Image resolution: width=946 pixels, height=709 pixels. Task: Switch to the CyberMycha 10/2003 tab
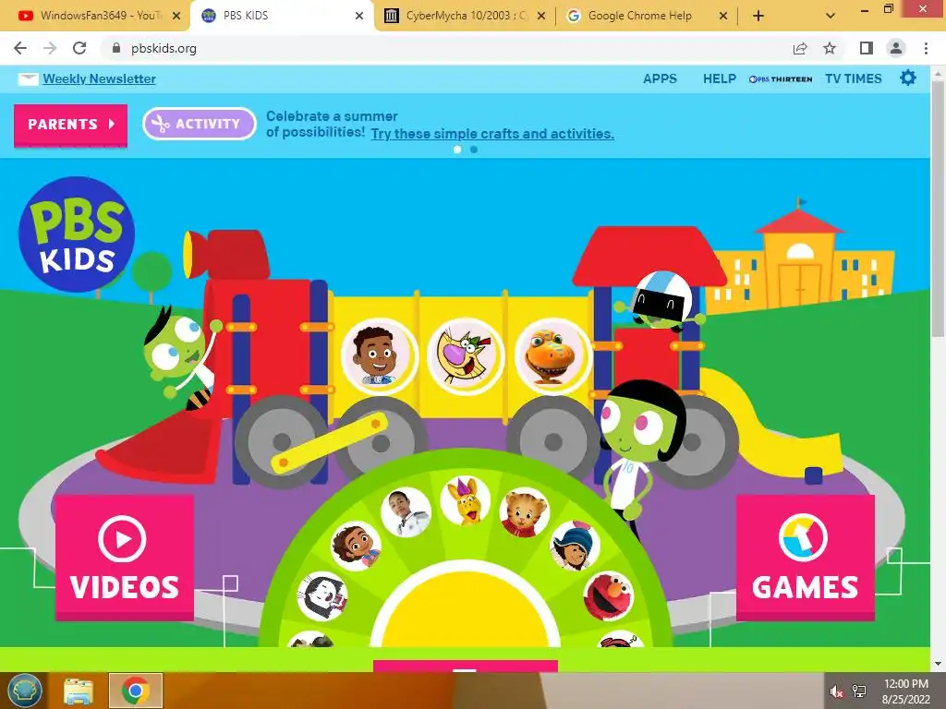click(464, 16)
